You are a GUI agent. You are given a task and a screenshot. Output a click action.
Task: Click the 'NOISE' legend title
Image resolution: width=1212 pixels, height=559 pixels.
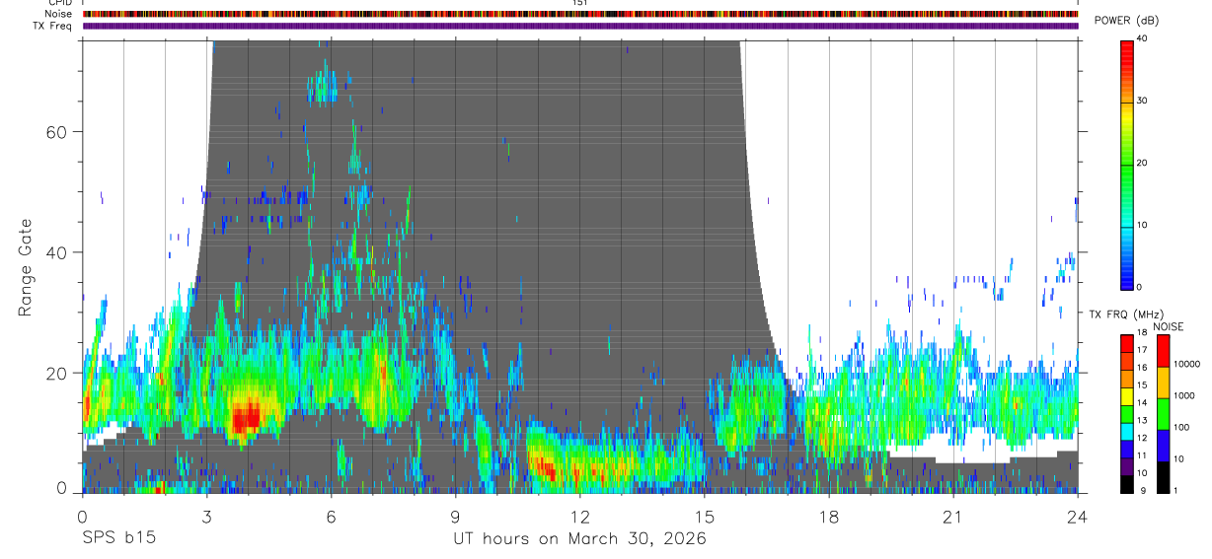pos(1168,326)
